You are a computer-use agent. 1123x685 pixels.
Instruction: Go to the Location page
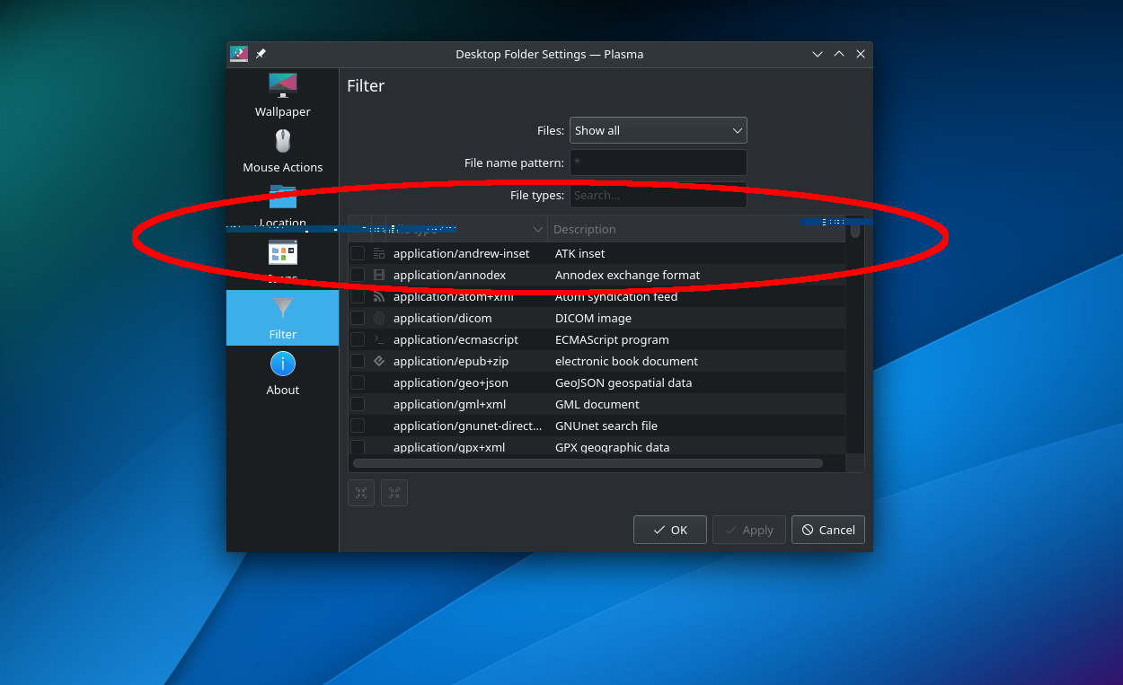[282, 206]
